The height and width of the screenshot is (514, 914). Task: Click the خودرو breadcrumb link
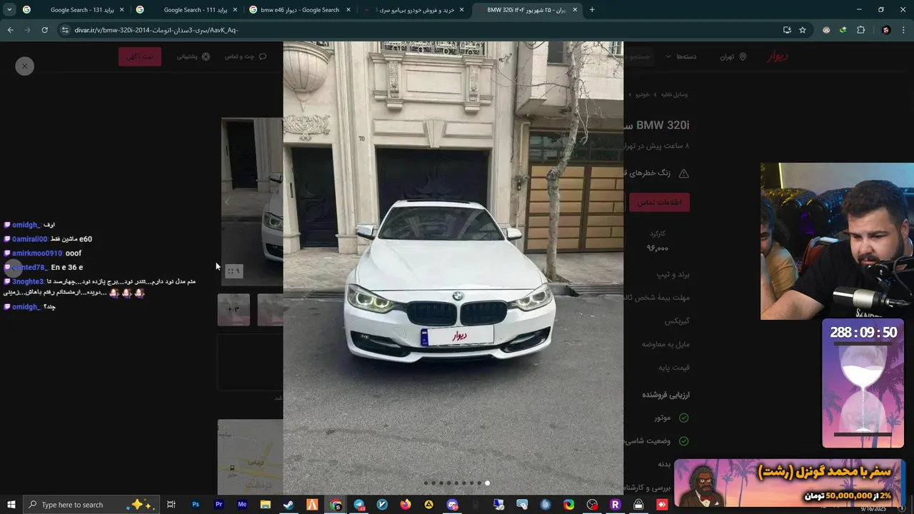click(642, 94)
